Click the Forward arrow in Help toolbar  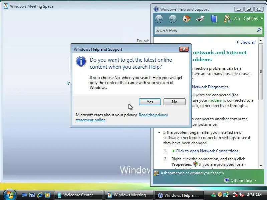(x=173, y=19)
